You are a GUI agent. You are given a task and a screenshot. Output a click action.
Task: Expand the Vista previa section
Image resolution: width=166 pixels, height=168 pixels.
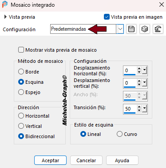[x=5, y=17]
